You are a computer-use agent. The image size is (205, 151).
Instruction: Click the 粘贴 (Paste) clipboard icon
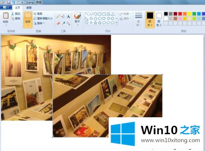[x=6, y=16]
